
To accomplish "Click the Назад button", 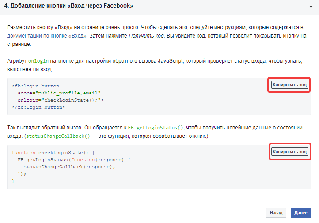I will (x=276, y=213).
